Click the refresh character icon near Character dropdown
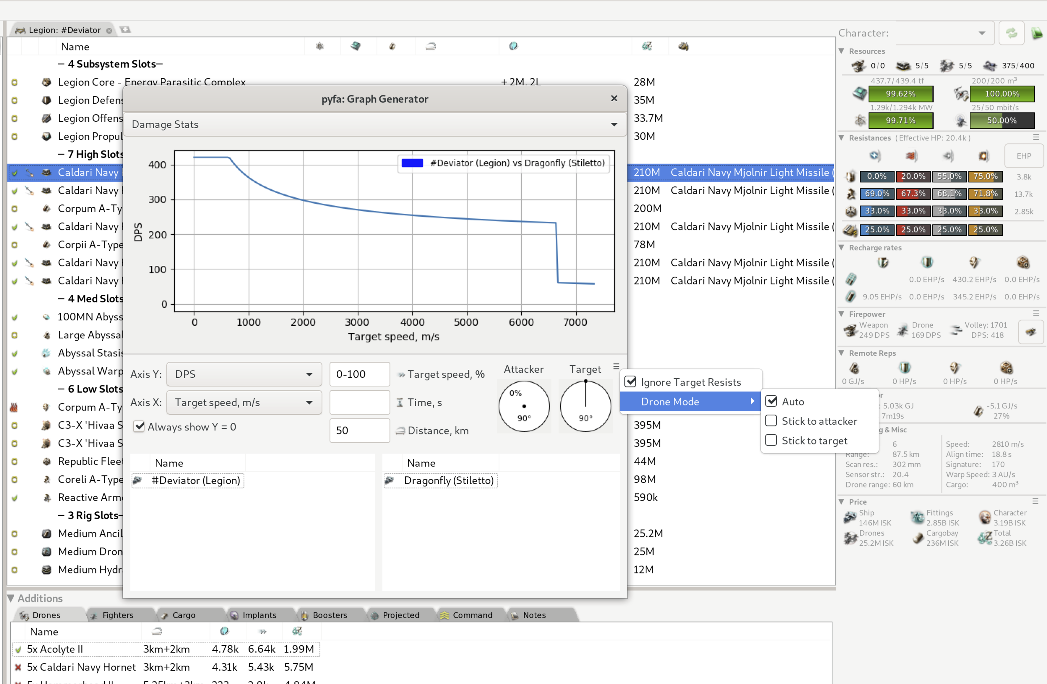This screenshot has height=684, width=1047. (1011, 33)
